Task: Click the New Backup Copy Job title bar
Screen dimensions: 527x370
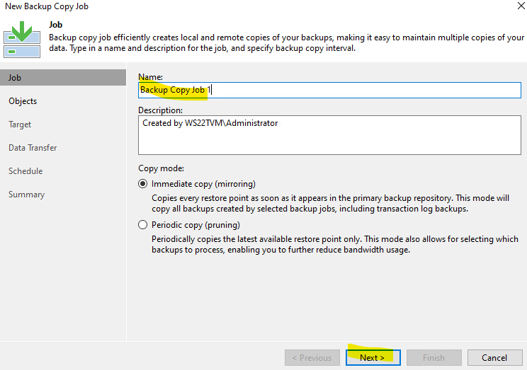Action: point(212,6)
